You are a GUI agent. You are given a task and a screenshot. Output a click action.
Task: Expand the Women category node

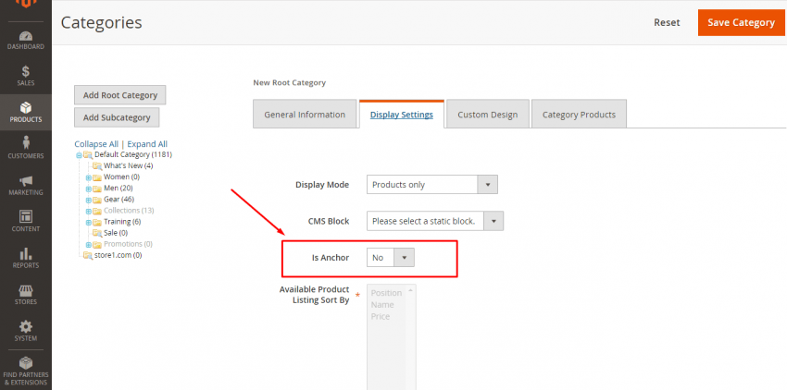pyautogui.click(x=88, y=177)
